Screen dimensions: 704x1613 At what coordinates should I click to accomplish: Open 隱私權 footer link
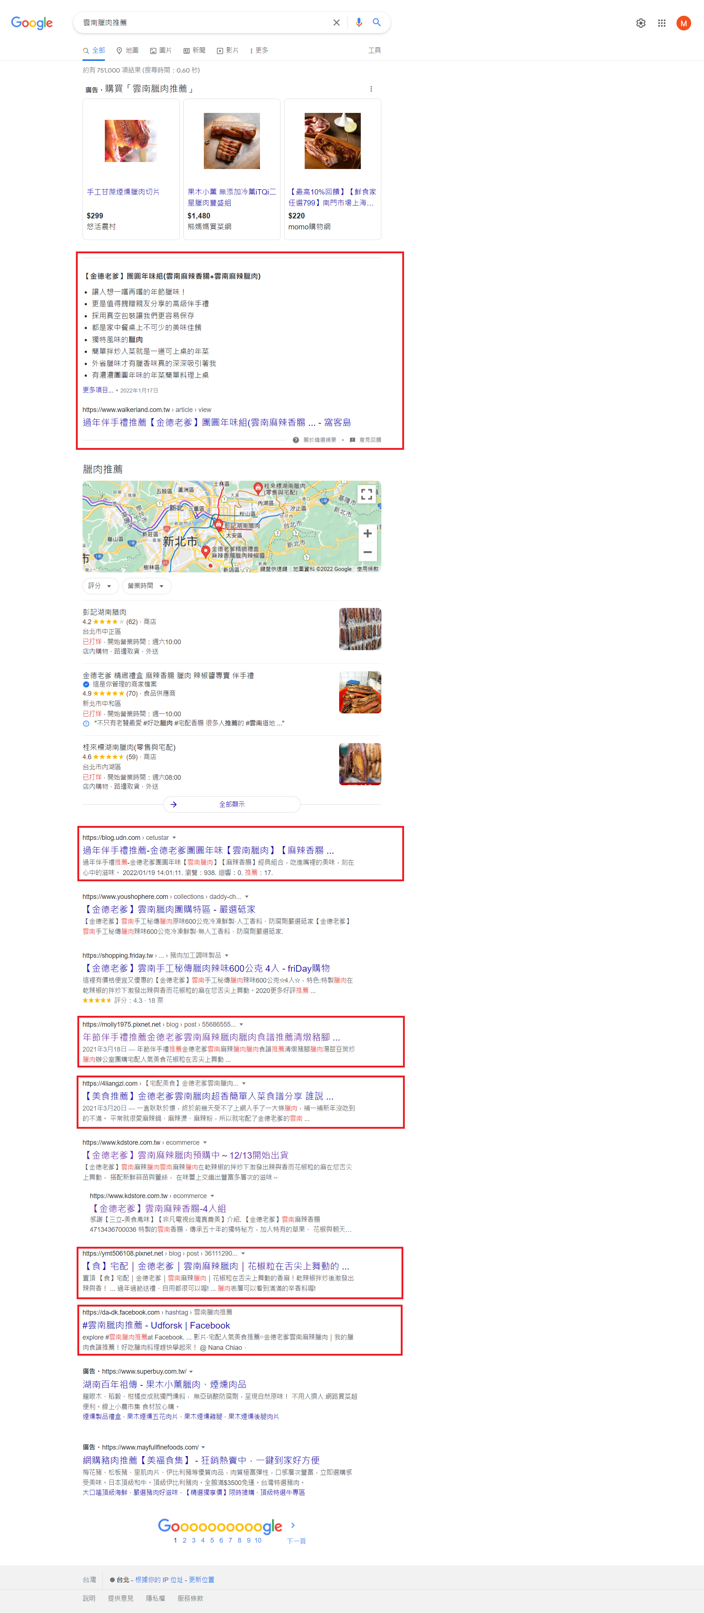(x=155, y=1598)
